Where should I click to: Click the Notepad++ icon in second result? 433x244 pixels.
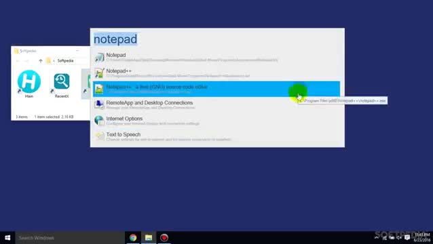click(x=99, y=73)
